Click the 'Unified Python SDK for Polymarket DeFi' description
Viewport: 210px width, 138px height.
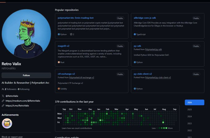(151, 55)
